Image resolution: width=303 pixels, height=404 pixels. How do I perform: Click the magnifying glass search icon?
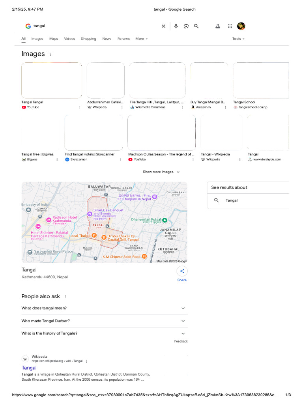(196, 26)
